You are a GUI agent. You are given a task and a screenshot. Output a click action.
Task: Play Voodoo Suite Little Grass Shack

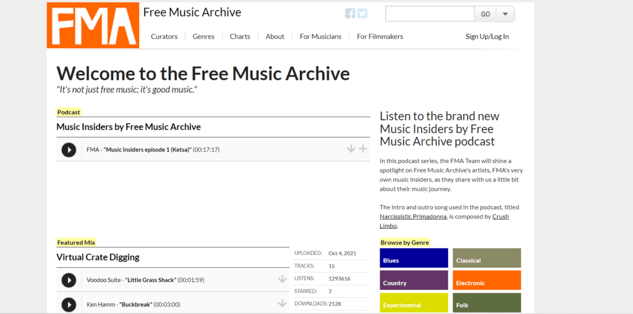coord(69,280)
